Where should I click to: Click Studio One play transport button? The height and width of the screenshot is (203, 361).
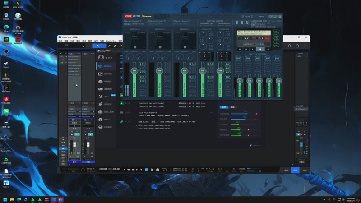click(152, 170)
